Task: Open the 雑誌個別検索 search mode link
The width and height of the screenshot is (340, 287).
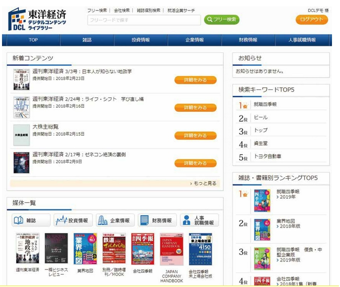Action: tap(148, 10)
